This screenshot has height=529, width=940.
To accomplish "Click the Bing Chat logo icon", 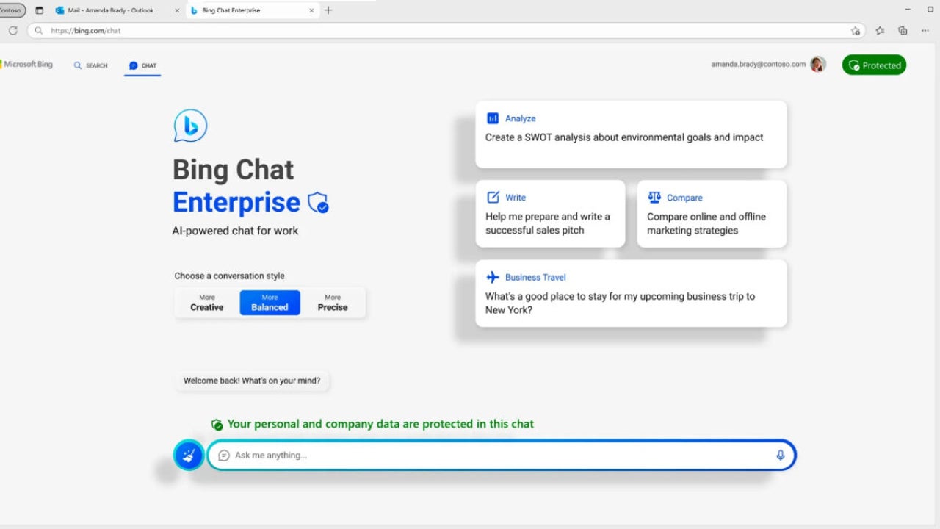I will point(189,125).
